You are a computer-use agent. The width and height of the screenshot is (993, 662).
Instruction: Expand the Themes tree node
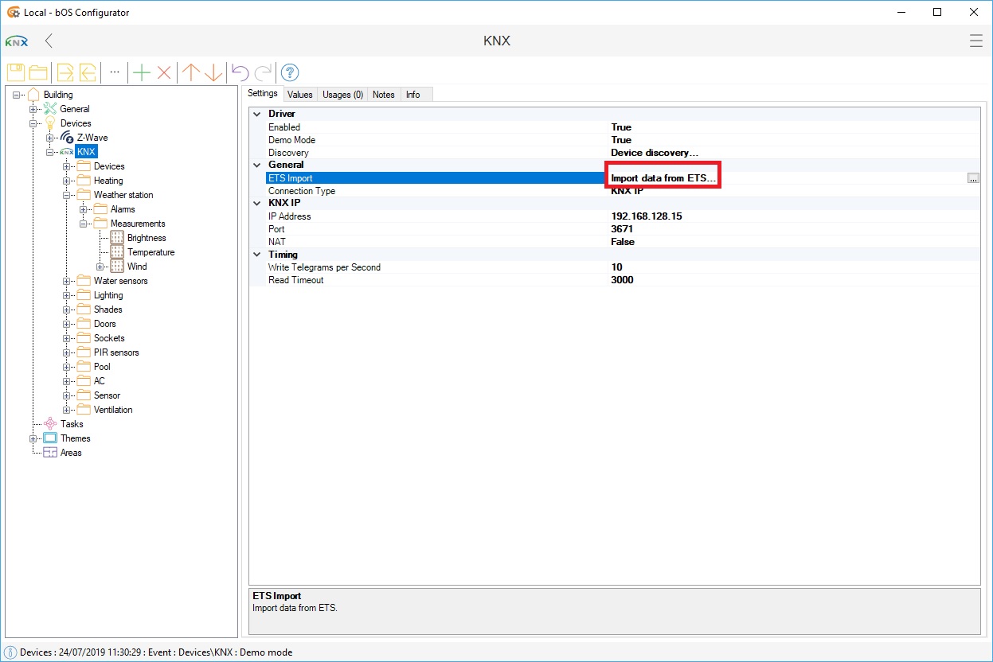point(33,438)
